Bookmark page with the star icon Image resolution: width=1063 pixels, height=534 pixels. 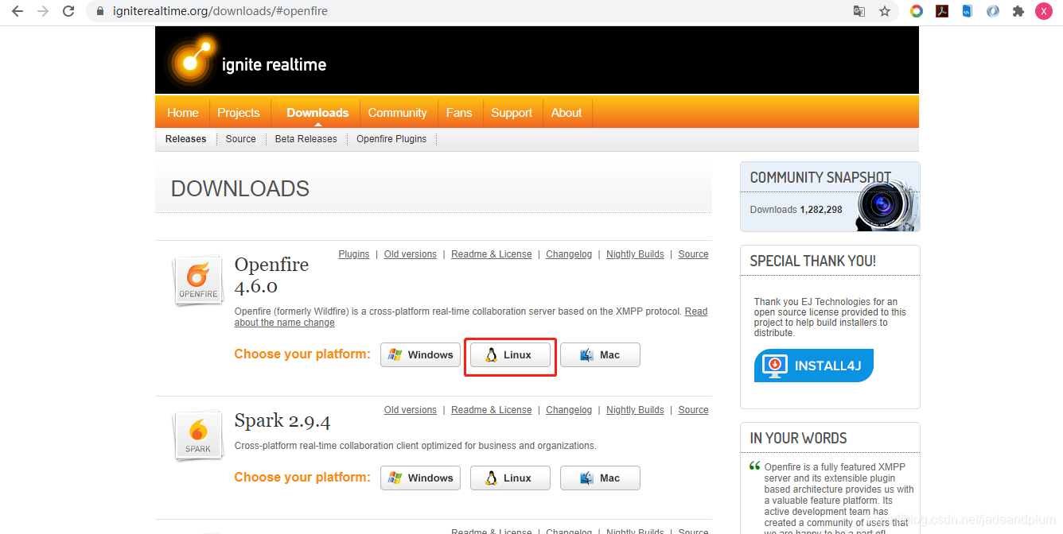(885, 11)
